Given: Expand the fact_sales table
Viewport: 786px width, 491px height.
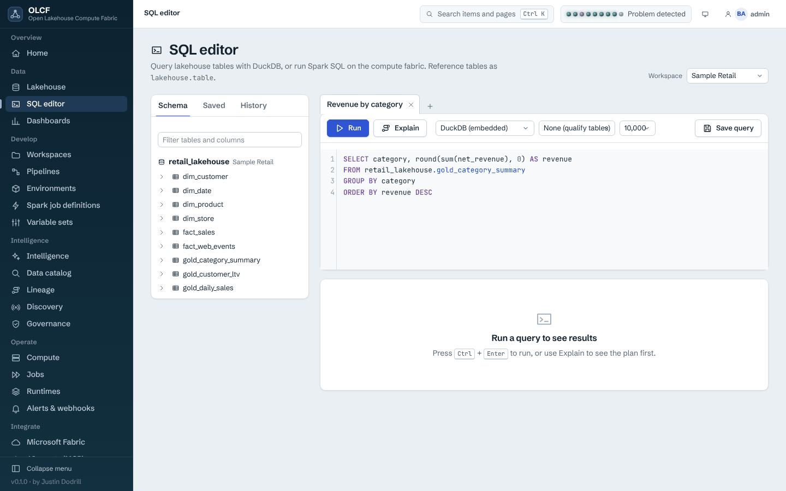Looking at the screenshot, I should click(162, 232).
